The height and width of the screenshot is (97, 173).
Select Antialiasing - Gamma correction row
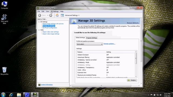(x=106, y=60)
